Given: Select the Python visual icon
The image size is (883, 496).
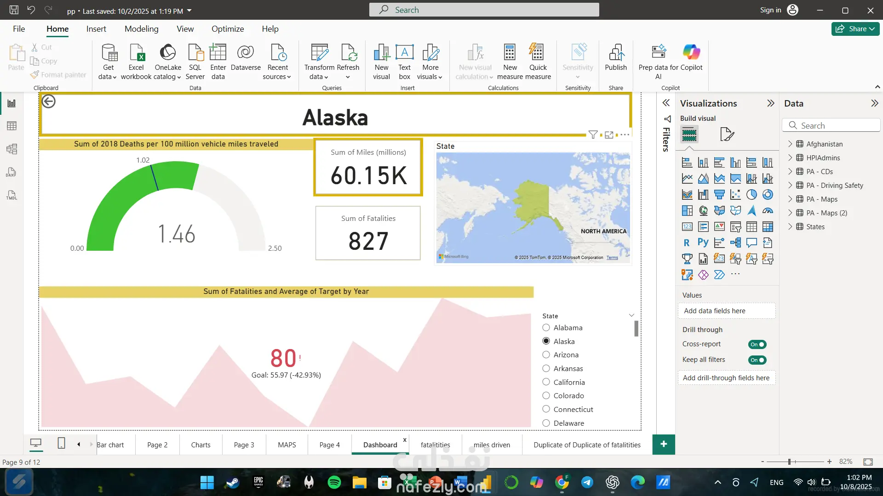Looking at the screenshot, I should coord(703,243).
